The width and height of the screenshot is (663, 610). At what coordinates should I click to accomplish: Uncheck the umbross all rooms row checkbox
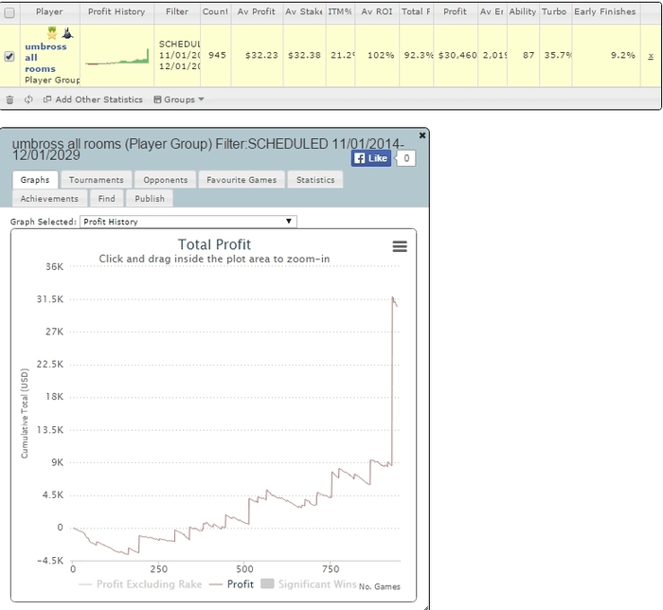[9, 56]
